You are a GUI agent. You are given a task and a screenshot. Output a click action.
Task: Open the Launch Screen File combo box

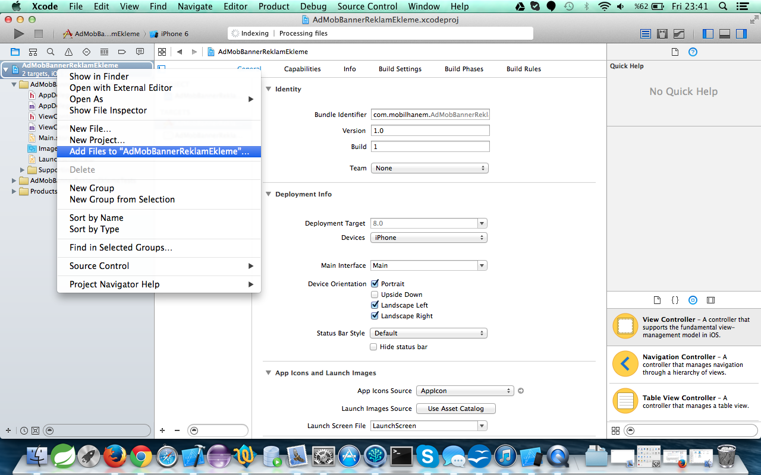(x=429, y=426)
